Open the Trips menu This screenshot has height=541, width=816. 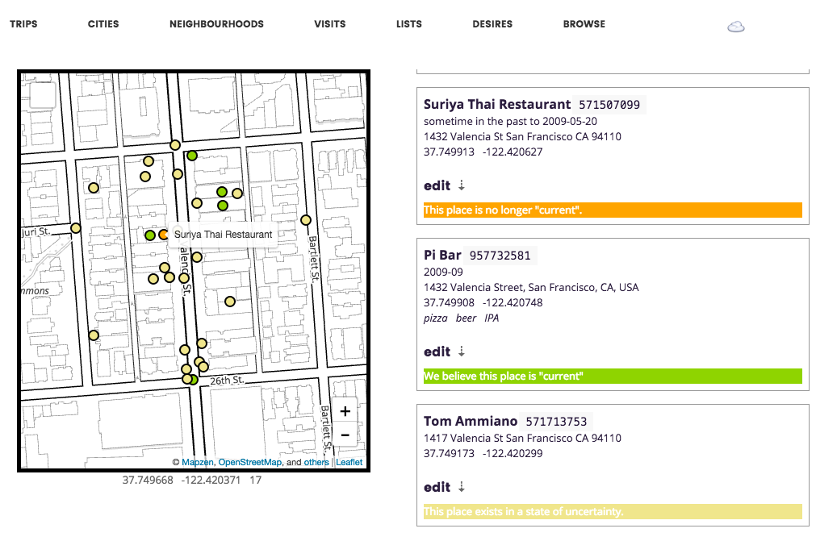23,24
